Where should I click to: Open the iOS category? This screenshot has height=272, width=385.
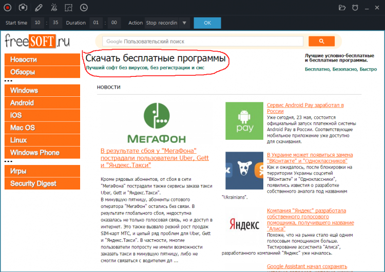click(x=42, y=115)
